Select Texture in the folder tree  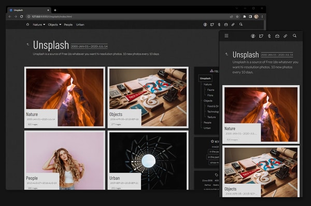(211, 117)
